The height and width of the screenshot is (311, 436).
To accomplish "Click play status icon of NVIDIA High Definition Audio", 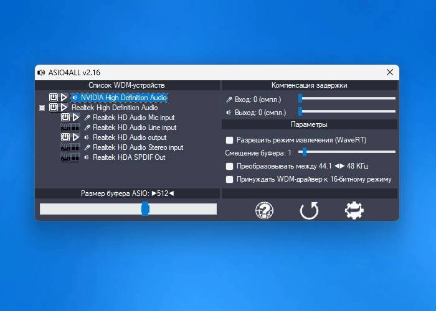I will pyautogui.click(x=64, y=98).
